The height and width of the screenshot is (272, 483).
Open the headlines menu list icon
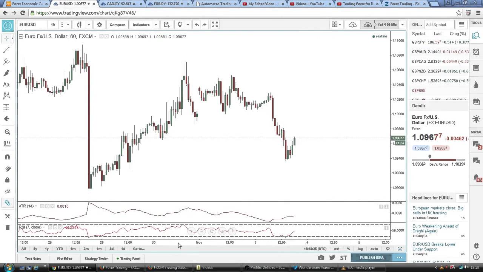[x=461, y=198]
